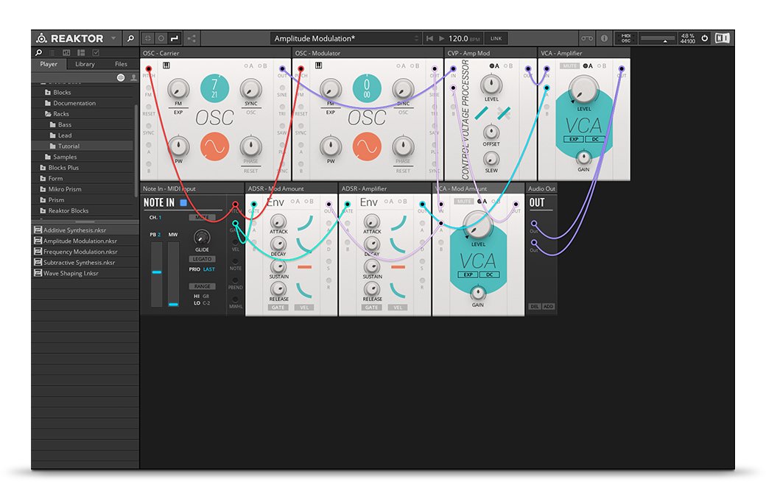Click the restart transport button
766x482 pixels.
[x=429, y=38]
